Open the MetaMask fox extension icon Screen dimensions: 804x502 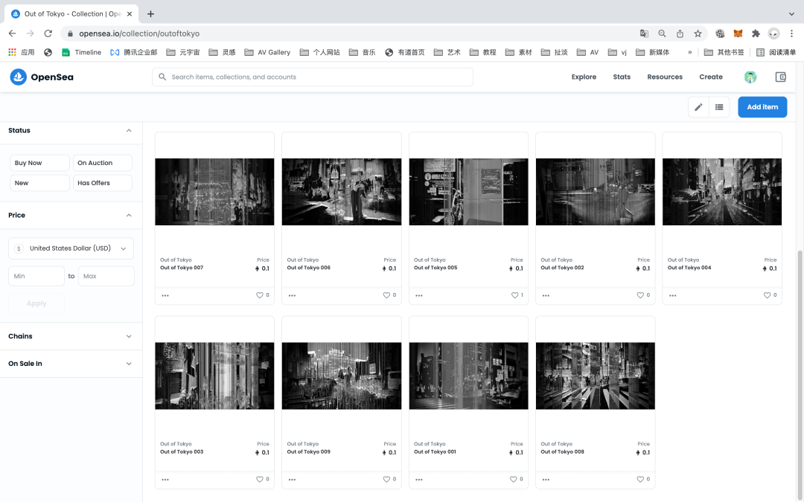[738, 33]
